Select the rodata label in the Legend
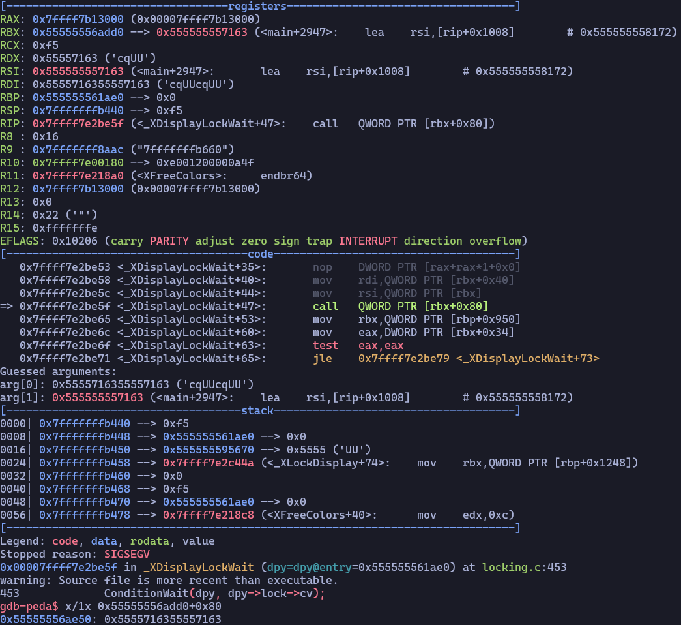Image resolution: width=681 pixels, height=625 pixels. tap(149, 541)
